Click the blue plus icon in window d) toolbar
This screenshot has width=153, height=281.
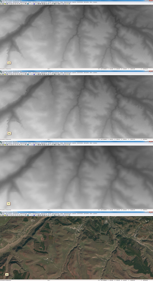click(x=28, y=215)
